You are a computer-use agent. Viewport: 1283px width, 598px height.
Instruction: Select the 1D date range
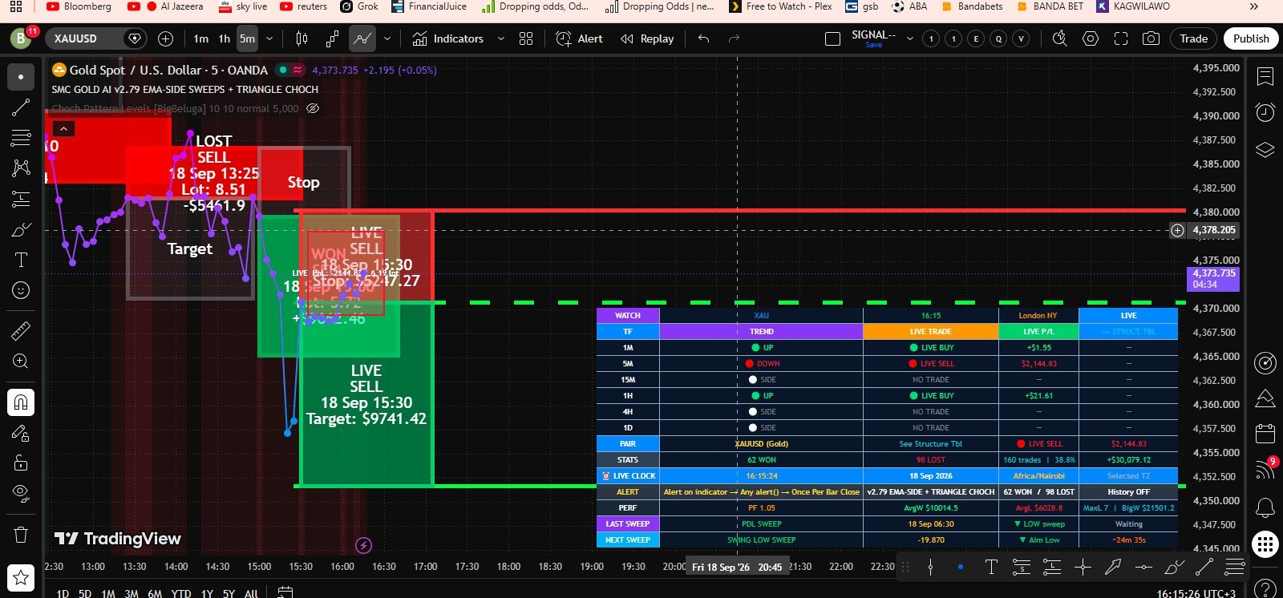coord(63,593)
